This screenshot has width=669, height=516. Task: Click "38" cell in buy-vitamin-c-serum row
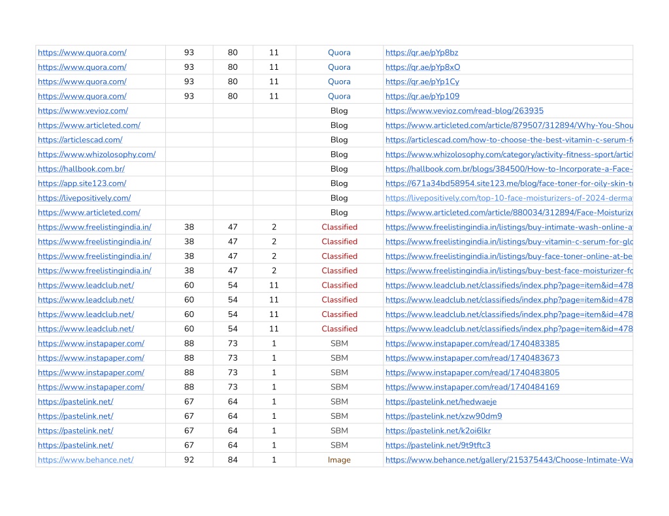coord(189,241)
